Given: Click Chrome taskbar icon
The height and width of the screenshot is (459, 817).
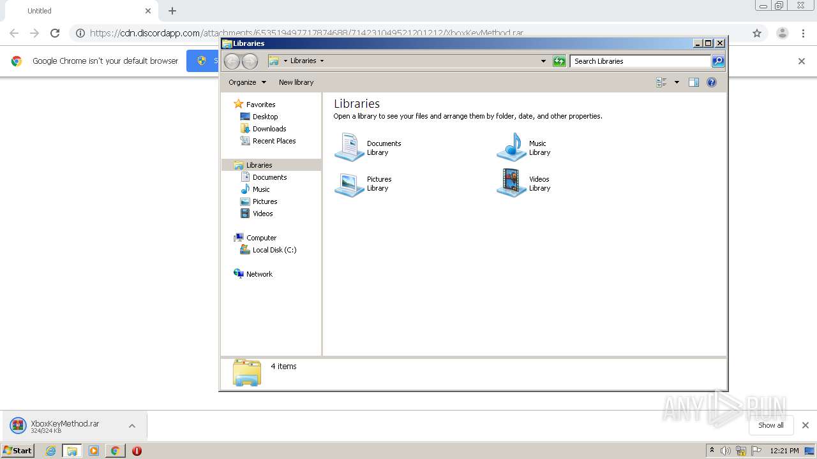Looking at the screenshot, I should (115, 451).
